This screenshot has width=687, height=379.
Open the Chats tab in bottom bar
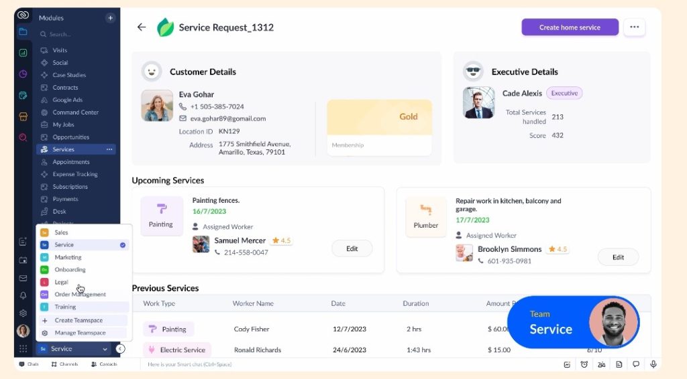29,364
